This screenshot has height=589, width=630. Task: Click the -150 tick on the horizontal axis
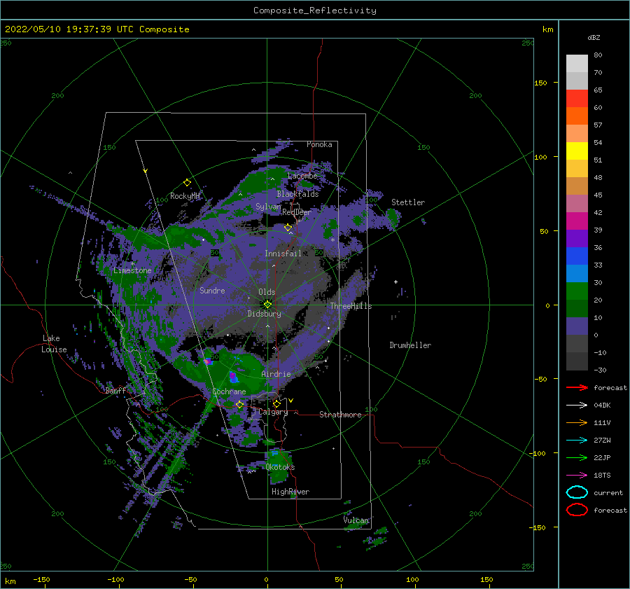click(42, 579)
